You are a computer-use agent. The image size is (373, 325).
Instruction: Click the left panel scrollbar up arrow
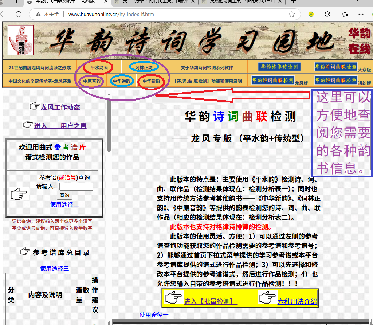[109, 94]
